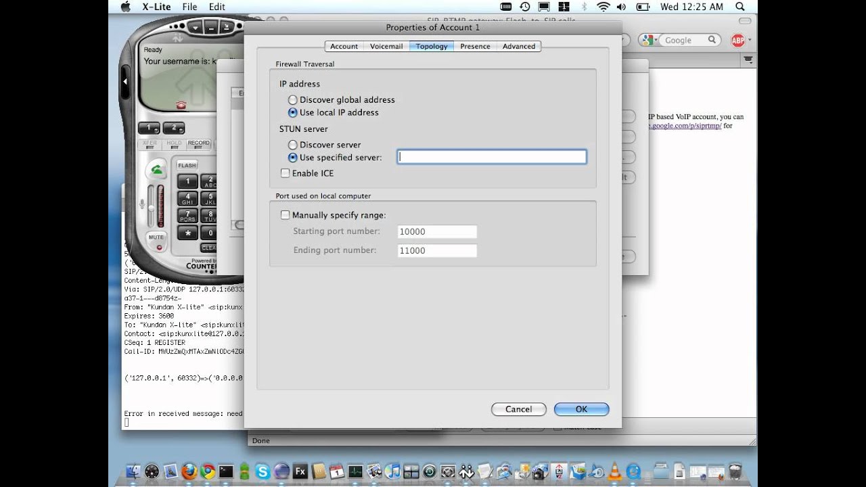Select Use local IP address radio button

click(293, 112)
